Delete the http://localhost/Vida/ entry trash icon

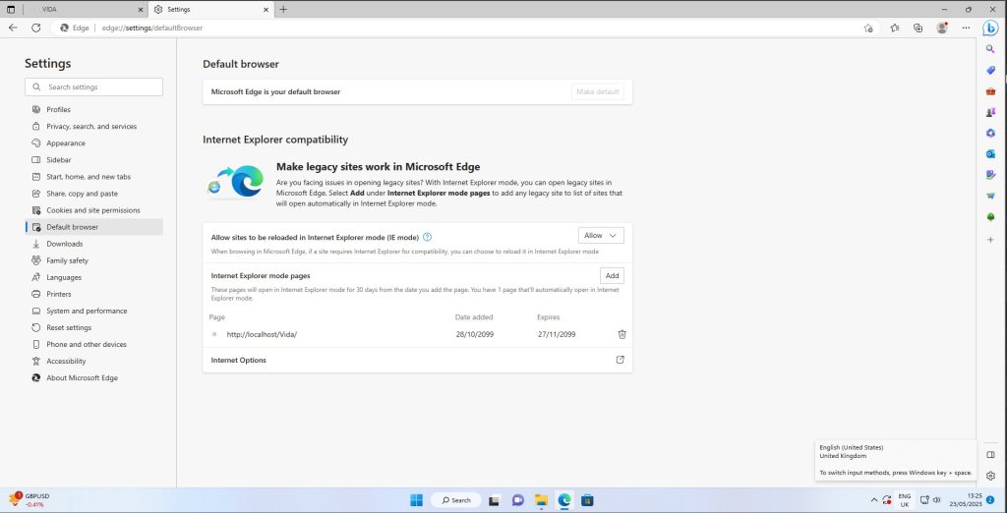point(622,334)
